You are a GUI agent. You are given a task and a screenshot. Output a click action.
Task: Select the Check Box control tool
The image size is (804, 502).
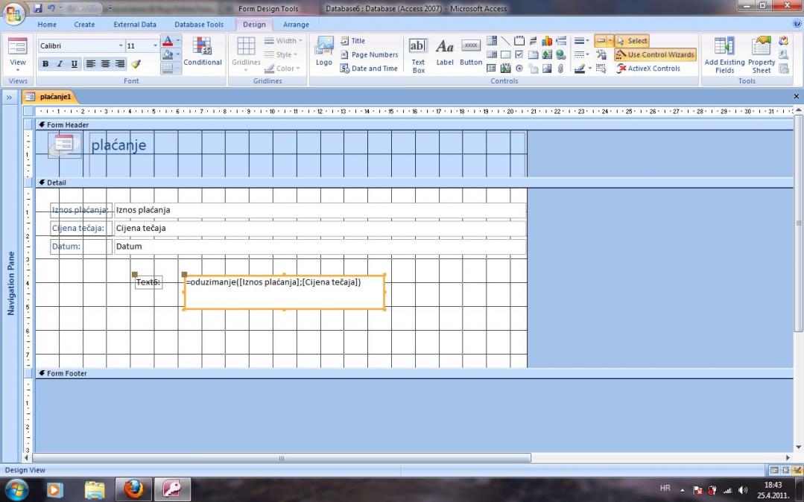coord(519,54)
